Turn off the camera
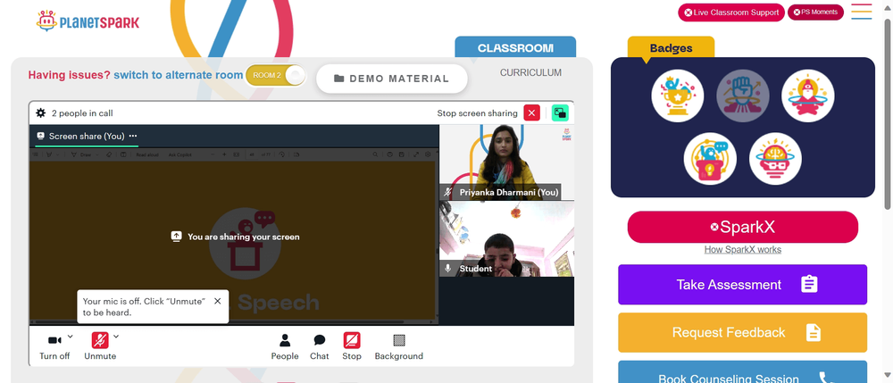This screenshot has height=383, width=893. click(54, 346)
